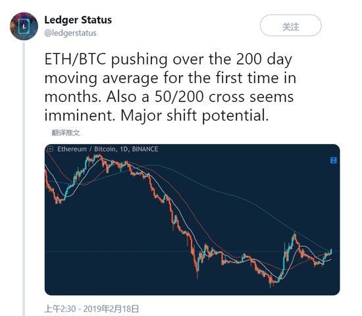The image size is (362, 316).
Task: Click the blue icon at chart's top-right corner
Action: pyautogui.click(x=334, y=160)
